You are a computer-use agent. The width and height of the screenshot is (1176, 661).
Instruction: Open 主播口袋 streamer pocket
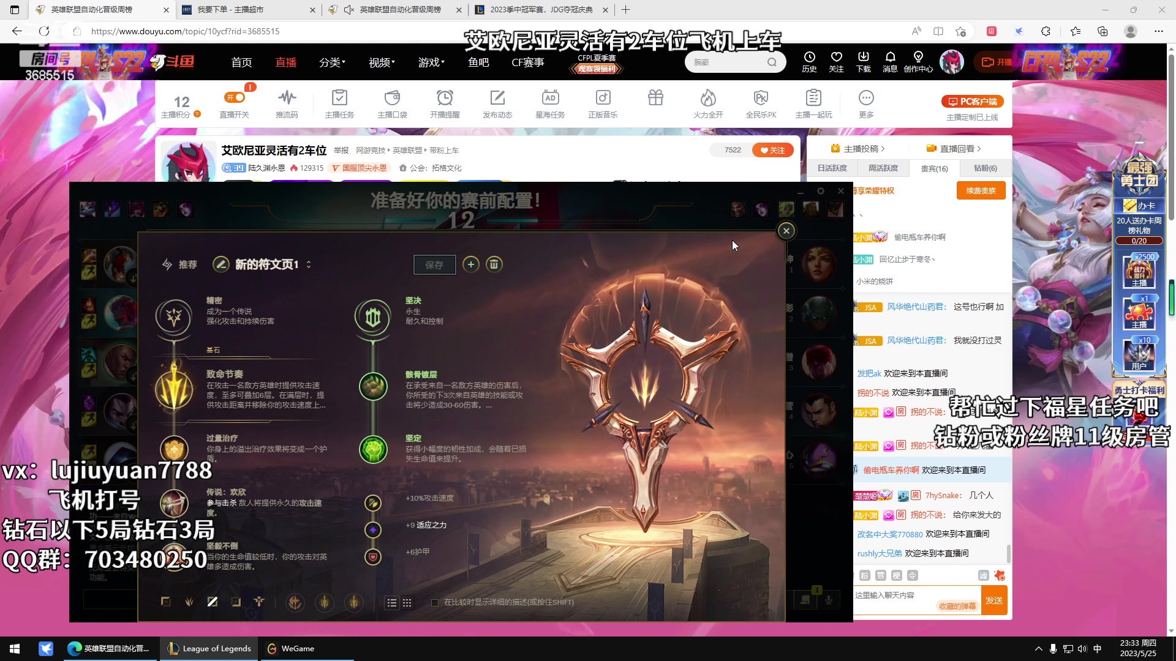(x=392, y=103)
